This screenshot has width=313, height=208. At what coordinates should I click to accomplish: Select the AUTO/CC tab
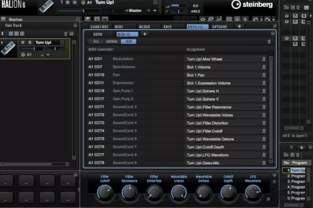[x=197, y=27]
